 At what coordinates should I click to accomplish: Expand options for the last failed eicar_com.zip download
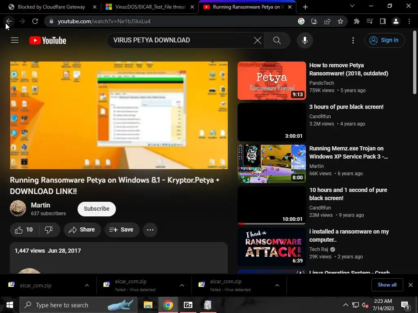[277, 285]
